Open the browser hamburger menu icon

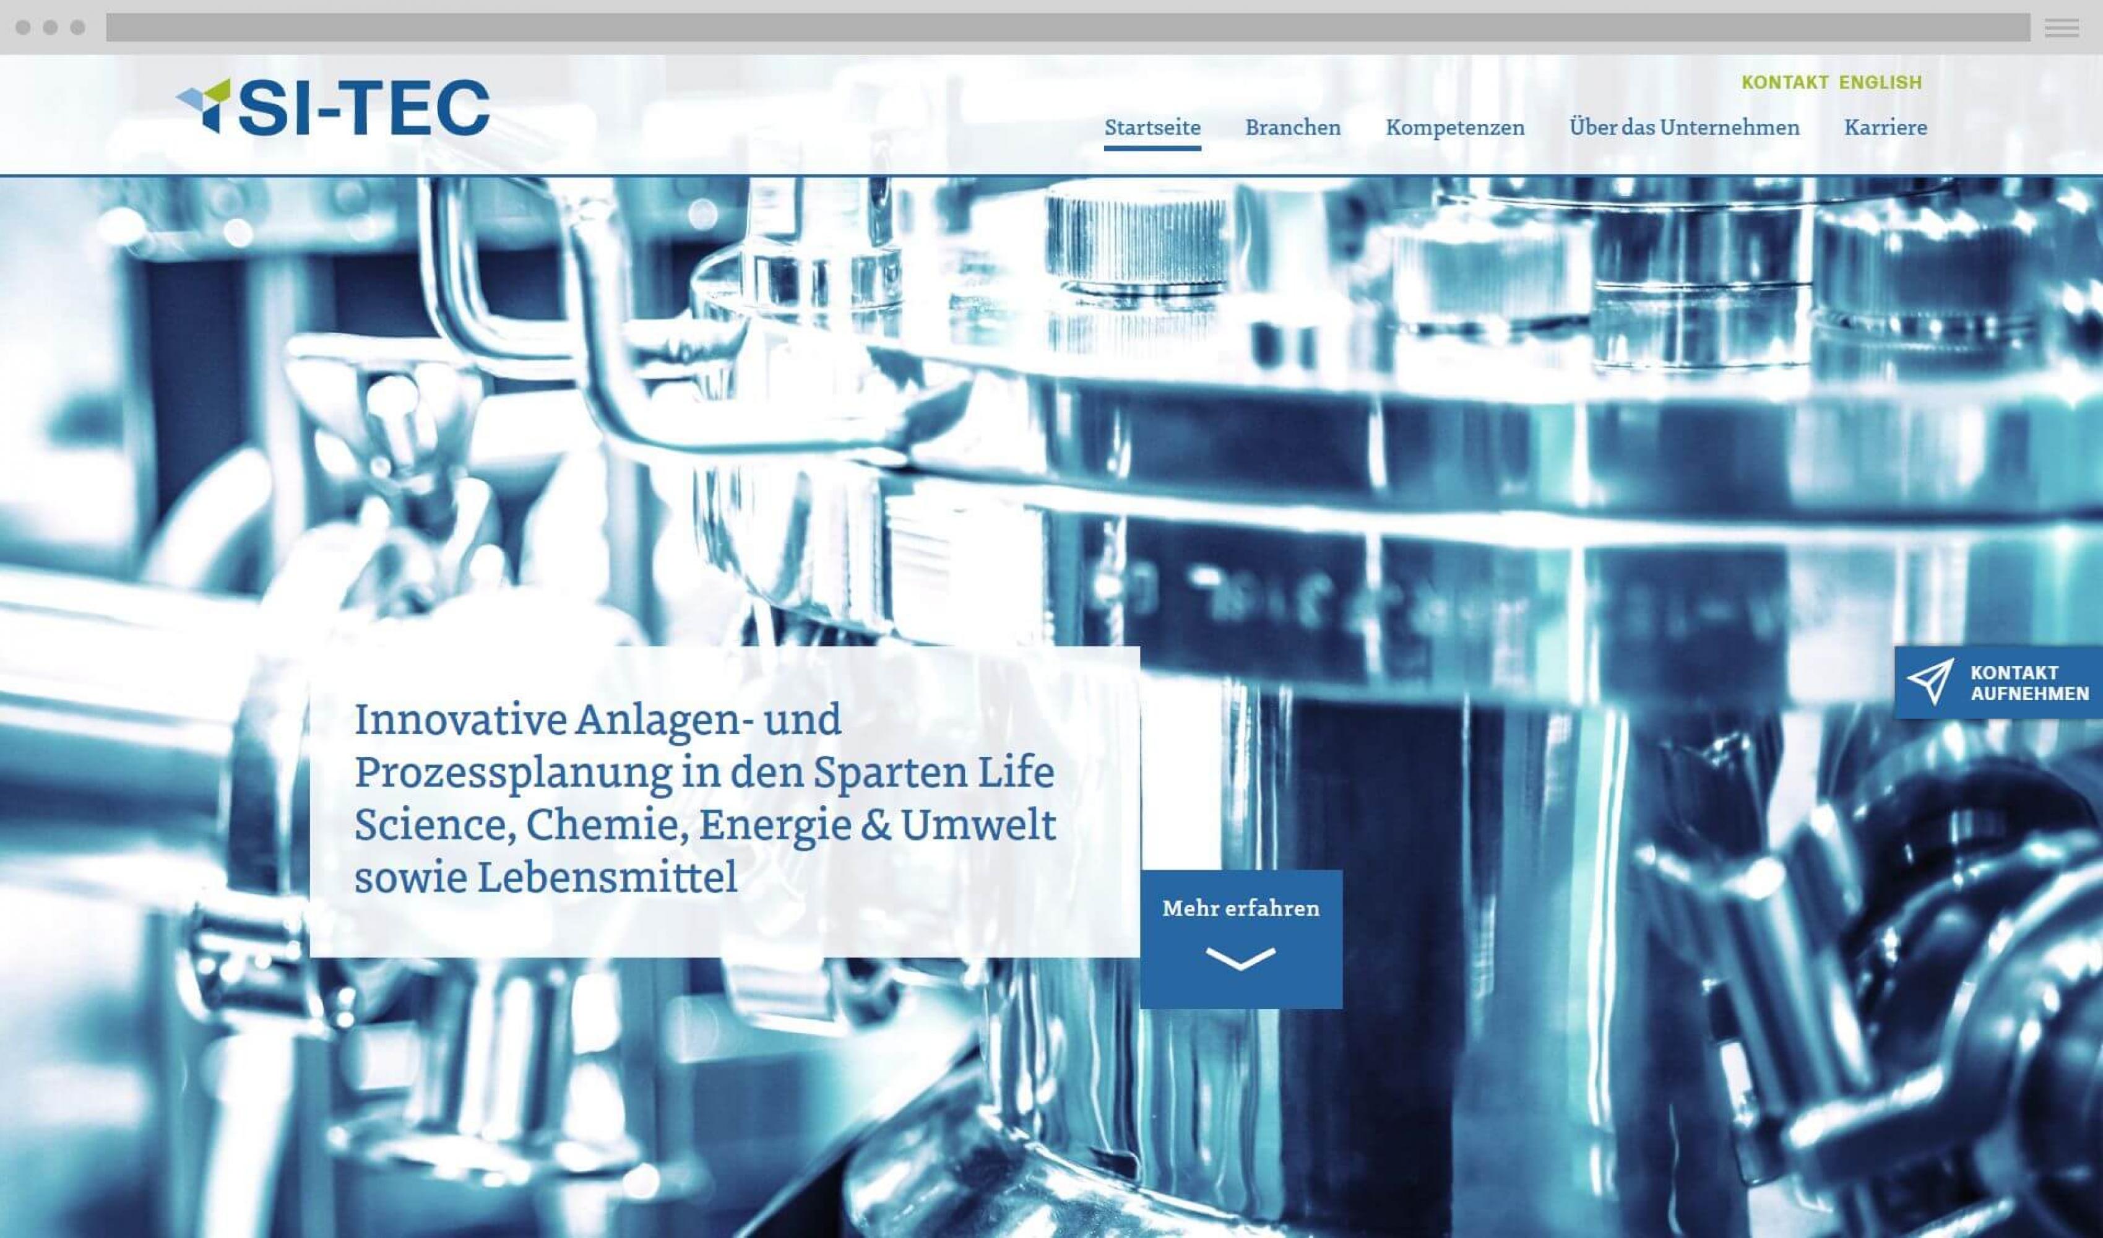[2062, 28]
